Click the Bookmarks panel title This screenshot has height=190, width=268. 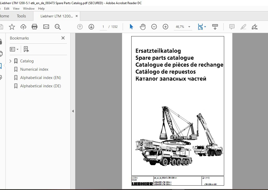tap(19, 38)
